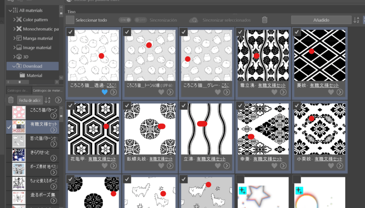The height and width of the screenshot is (208, 365).
Task: Click the trash icon in the catalog panel
Action: click(x=11, y=100)
